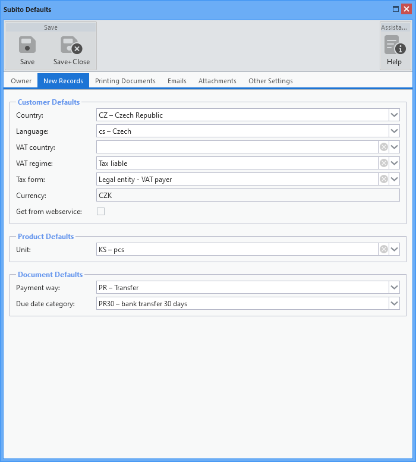Clear the VAT regime value
416x462 pixels.
coord(384,163)
